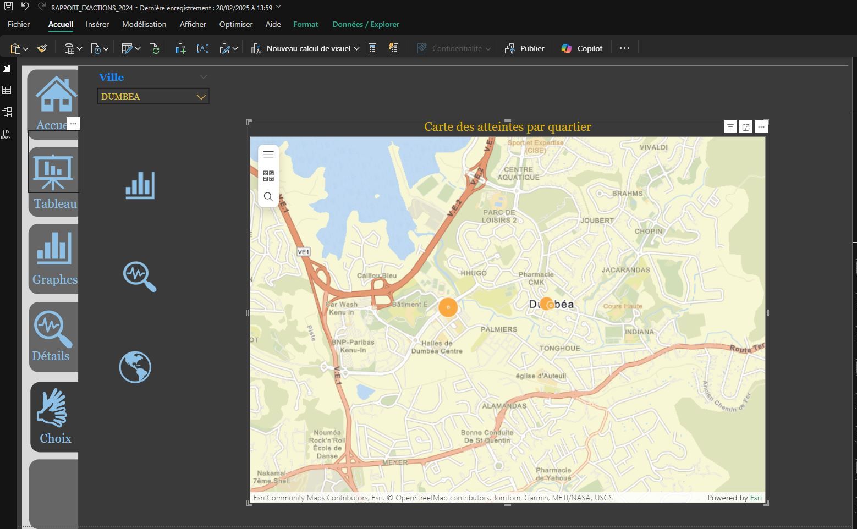Screen dimensions: 857x529
Task: Select the Format painter brush
Action: pos(42,48)
